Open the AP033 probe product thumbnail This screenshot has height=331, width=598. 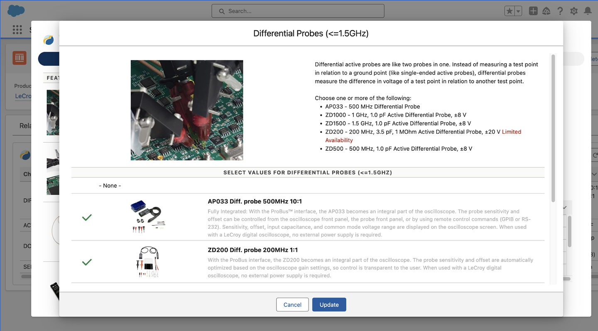[148, 217]
